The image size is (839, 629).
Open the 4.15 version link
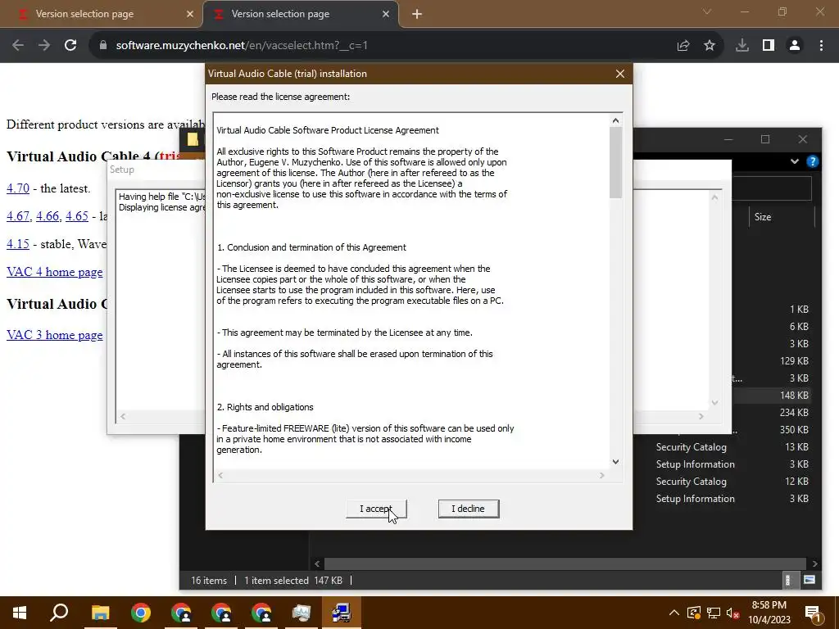(18, 244)
